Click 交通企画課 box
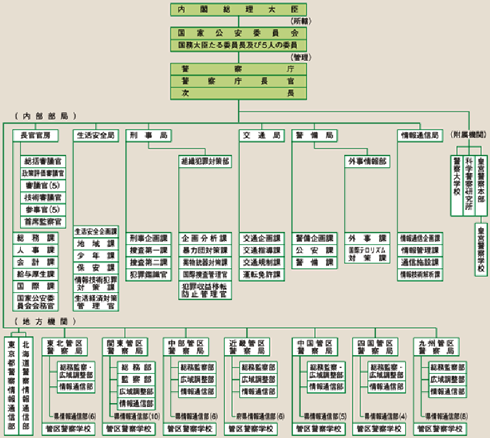The image size is (490, 438). point(262,238)
